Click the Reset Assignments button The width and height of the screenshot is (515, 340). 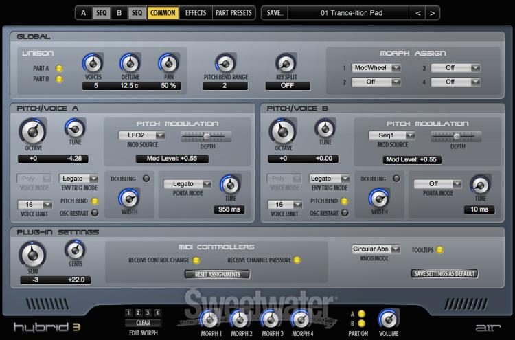(217, 274)
